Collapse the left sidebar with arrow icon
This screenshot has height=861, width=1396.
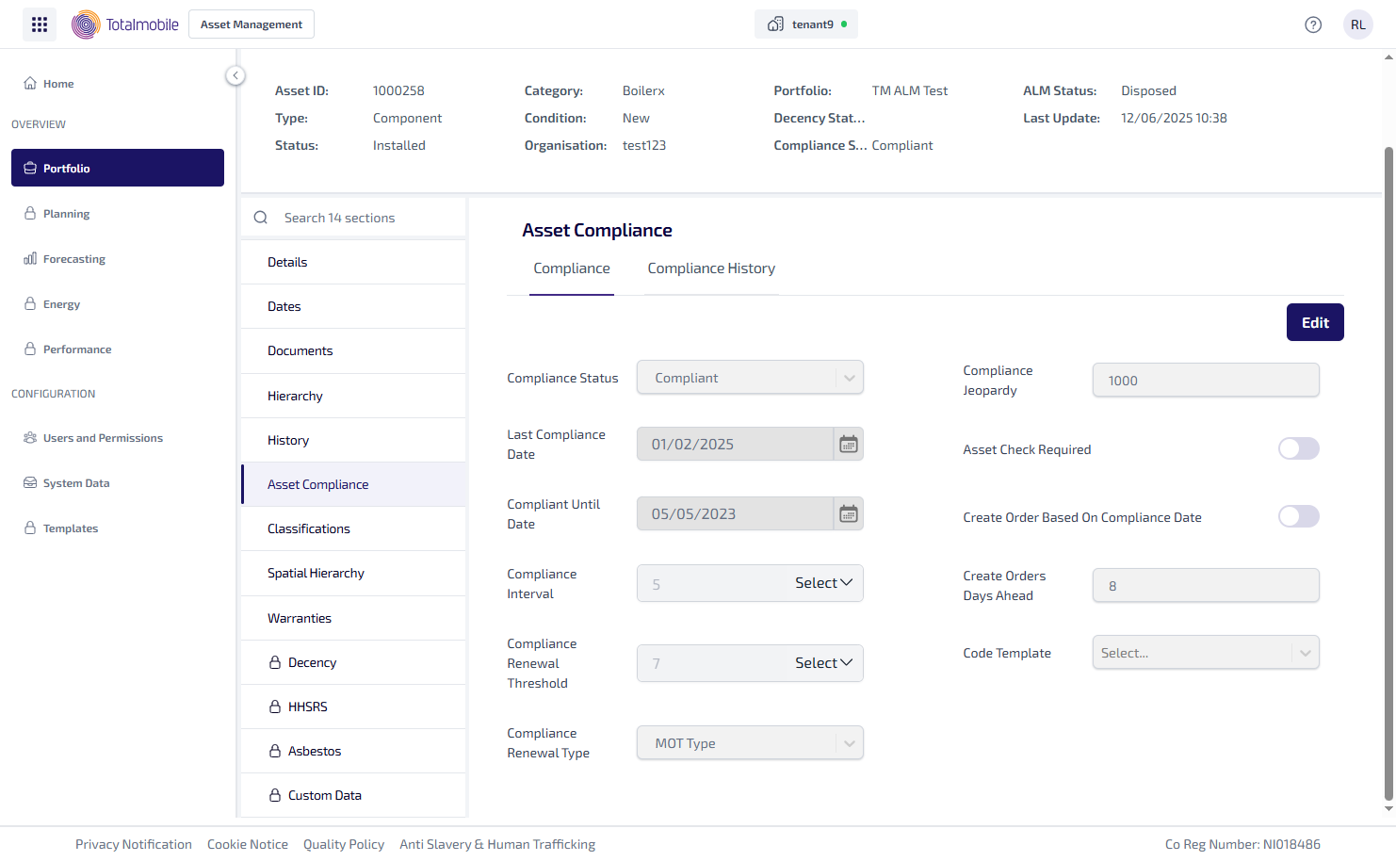[x=235, y=75]
